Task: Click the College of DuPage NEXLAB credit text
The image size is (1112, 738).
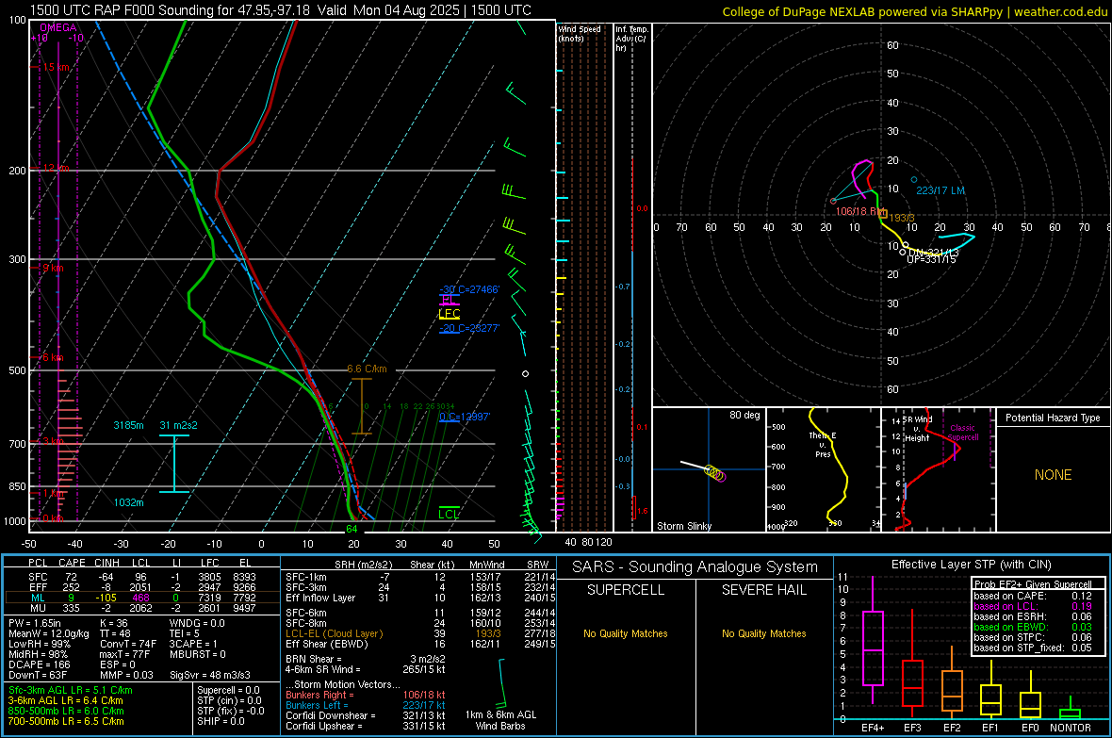Action: click(914, 11)
